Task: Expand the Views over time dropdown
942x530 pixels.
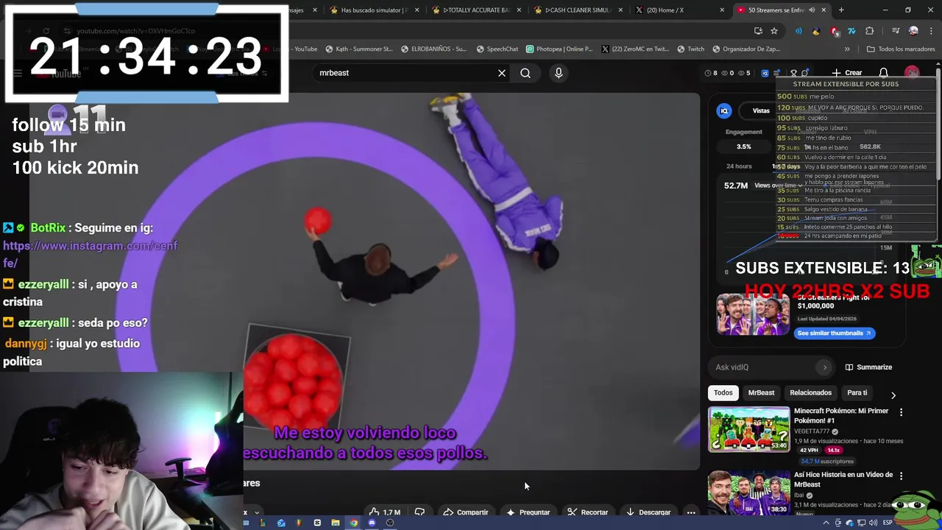Action: [x=780, y=185]
